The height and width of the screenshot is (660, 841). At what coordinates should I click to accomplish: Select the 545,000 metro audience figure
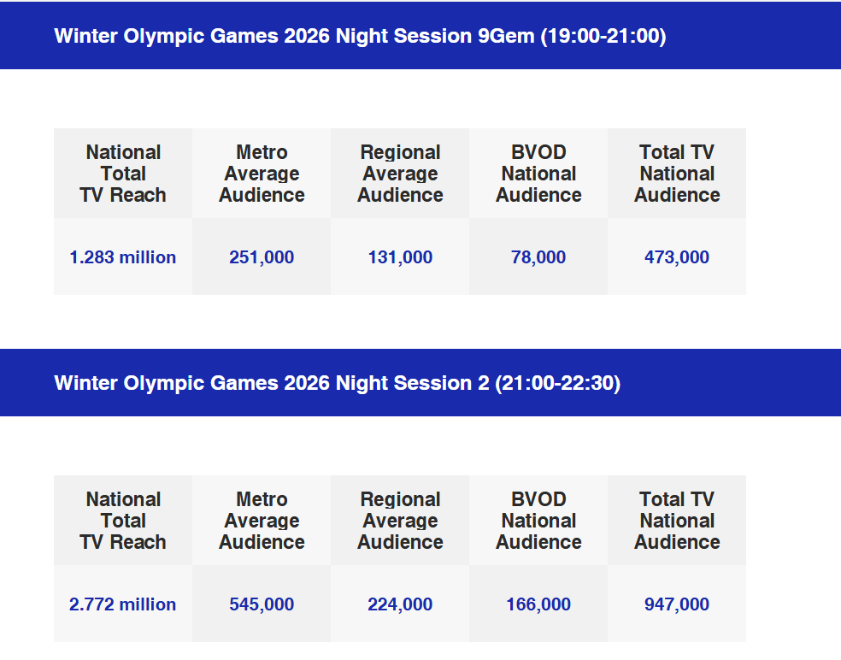[262, 604]
